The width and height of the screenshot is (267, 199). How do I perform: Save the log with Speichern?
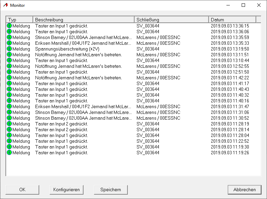pos(111,190)
